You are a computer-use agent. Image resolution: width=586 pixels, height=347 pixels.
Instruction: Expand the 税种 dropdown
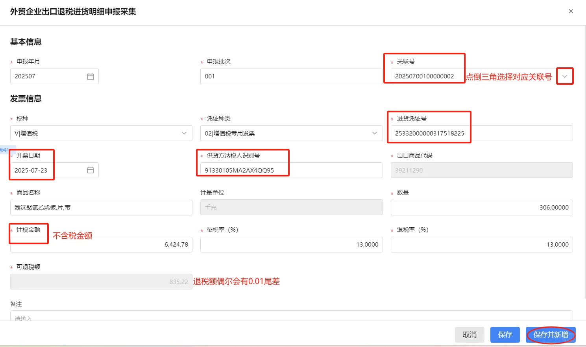tap(184, 133)
